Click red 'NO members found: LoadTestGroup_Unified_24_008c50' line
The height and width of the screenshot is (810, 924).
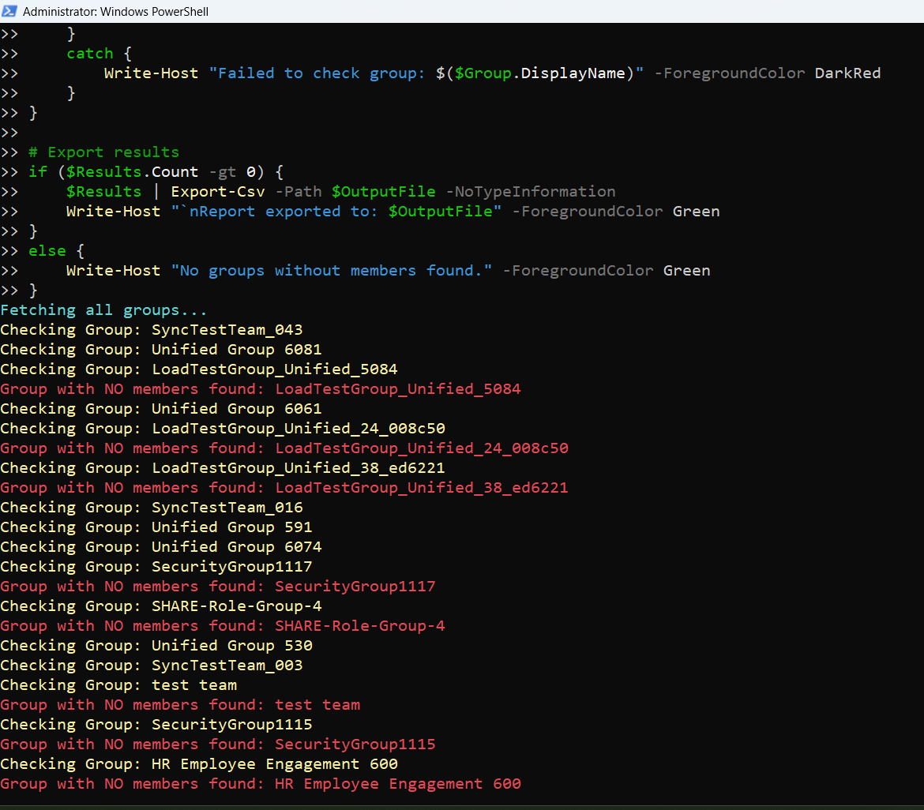(284, 448)
